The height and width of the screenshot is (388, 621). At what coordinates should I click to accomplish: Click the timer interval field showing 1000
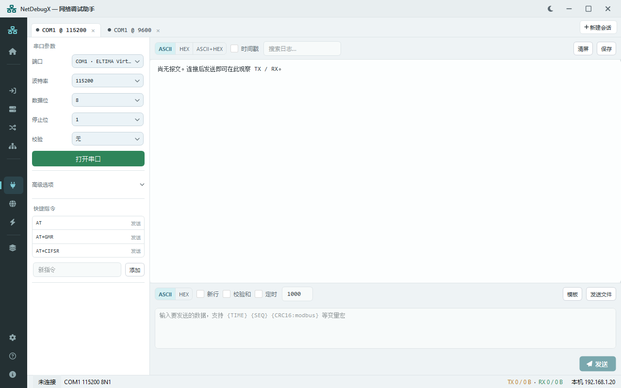pos(297,294)
